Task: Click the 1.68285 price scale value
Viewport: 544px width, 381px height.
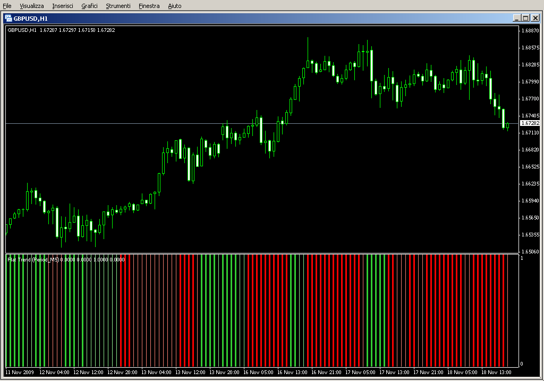Action: [530, 64]
